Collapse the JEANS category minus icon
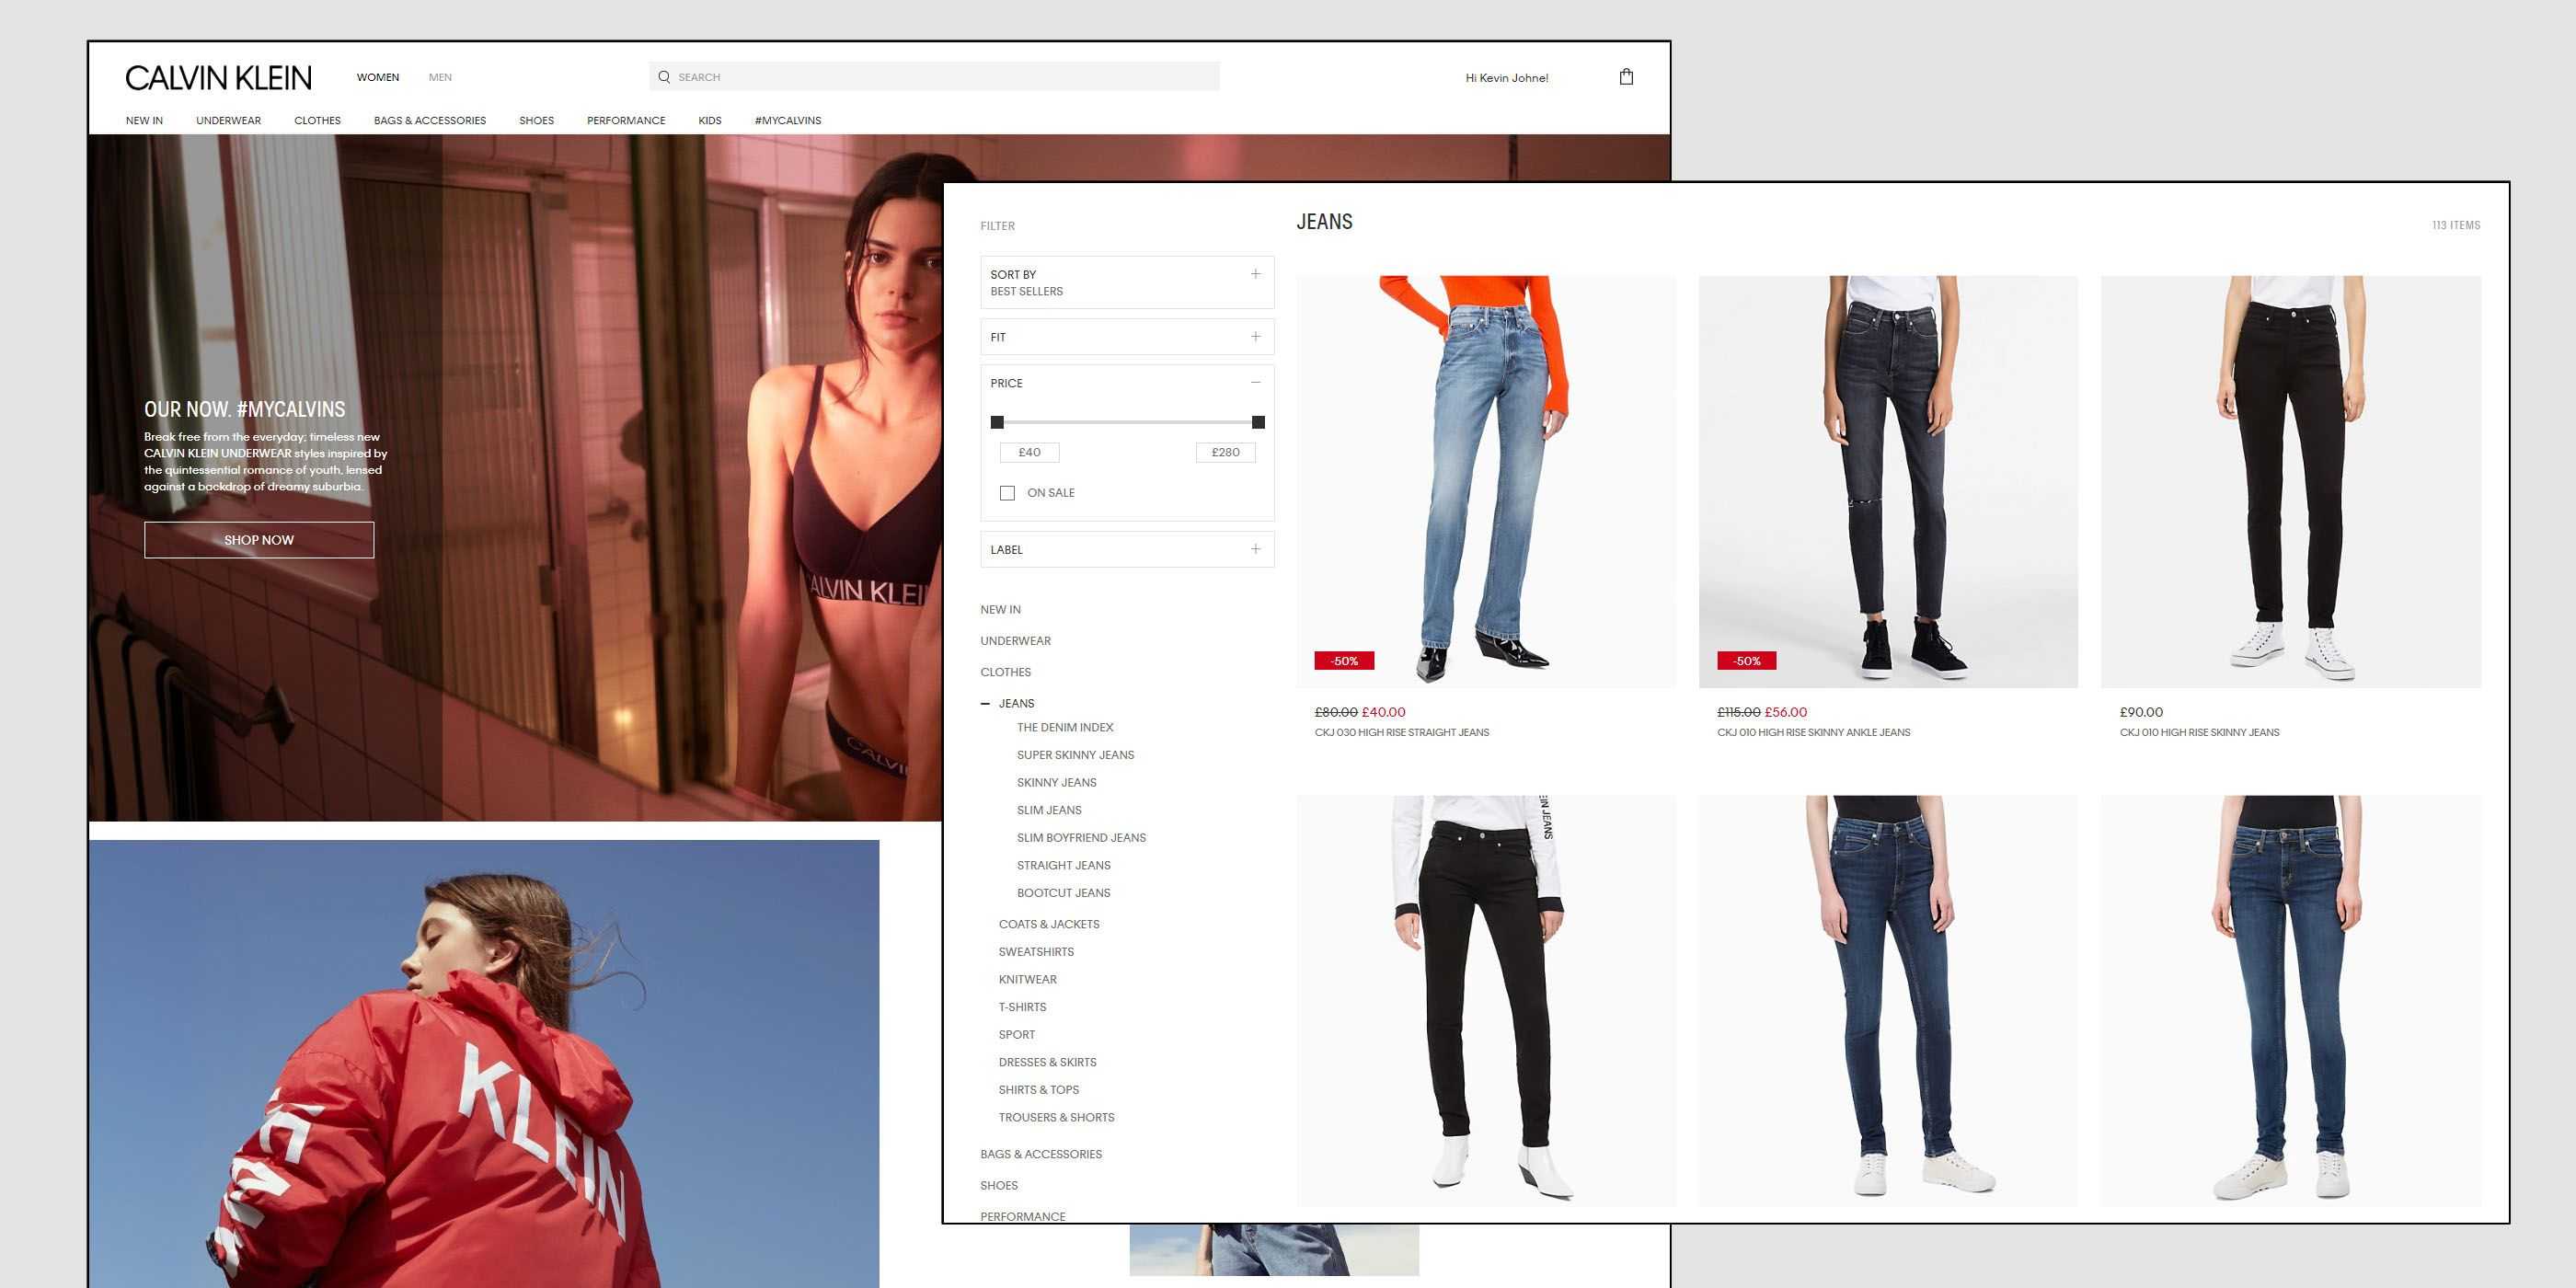This screenshot has height=1288, width=2576. [986, 704]
